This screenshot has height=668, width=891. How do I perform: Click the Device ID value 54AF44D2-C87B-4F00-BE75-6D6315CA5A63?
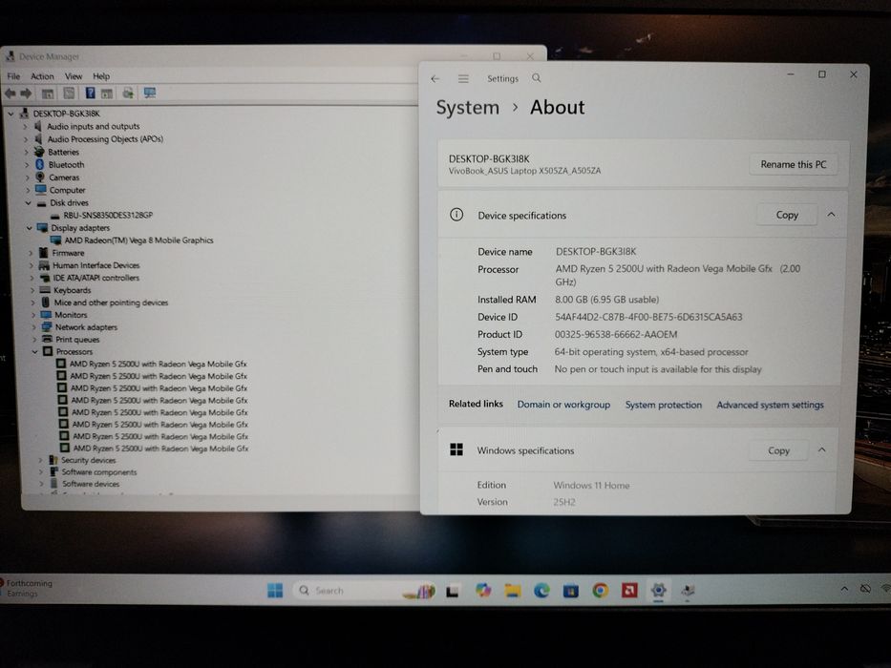tap(648, 317)
